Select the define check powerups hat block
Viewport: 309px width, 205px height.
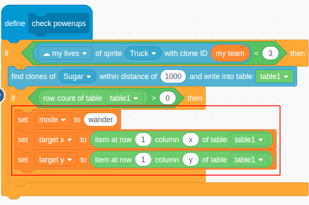[47, 23]
